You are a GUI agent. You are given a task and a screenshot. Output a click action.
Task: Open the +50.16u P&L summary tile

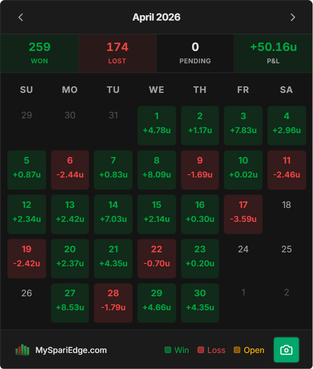coord(273,53)
